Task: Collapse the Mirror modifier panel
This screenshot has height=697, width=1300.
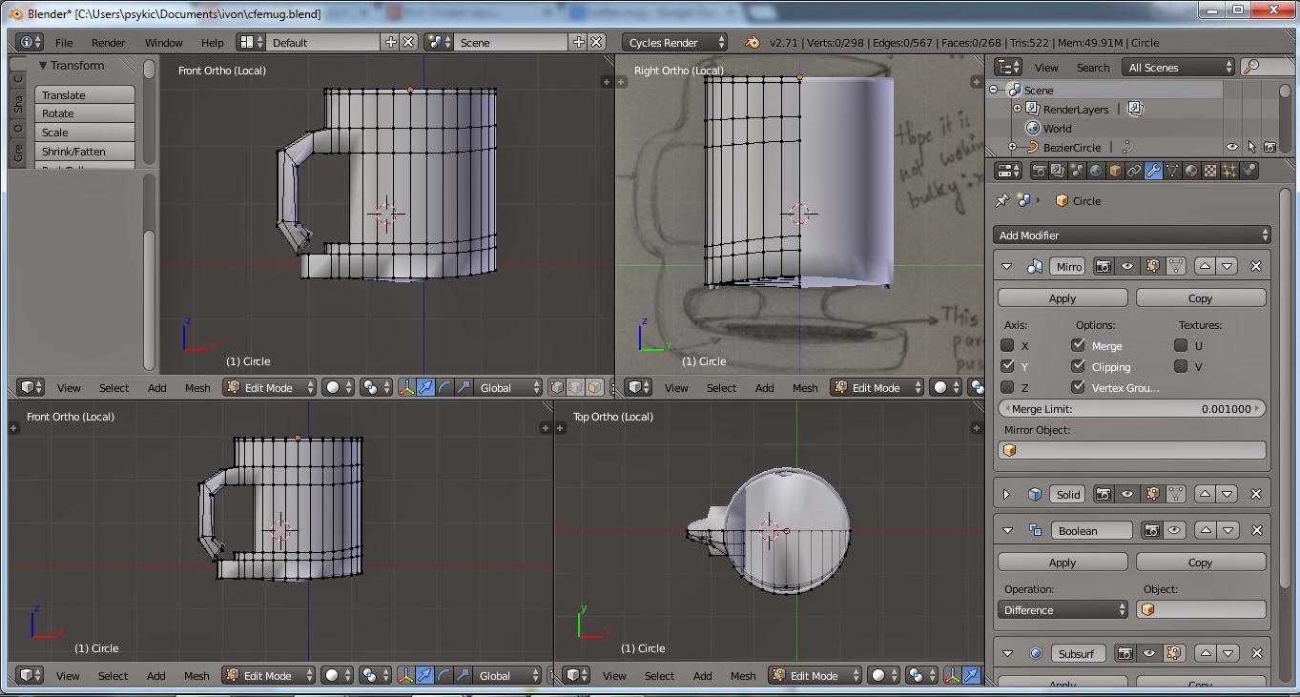Action: pos(1007,266)
